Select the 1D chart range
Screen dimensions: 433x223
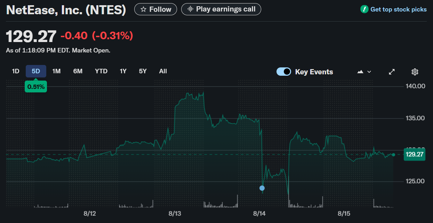pos(16,71)
